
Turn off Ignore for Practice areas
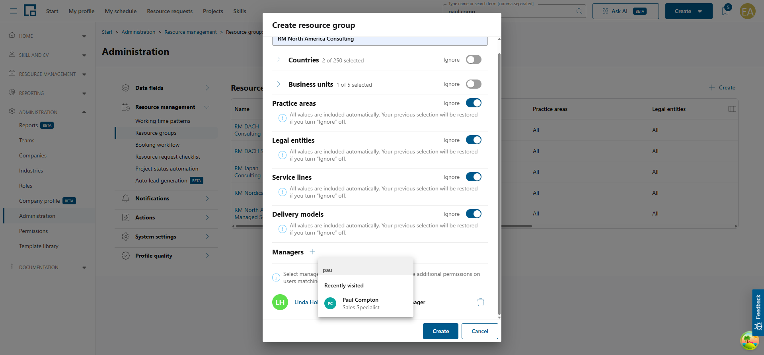[x=474, y=103]
